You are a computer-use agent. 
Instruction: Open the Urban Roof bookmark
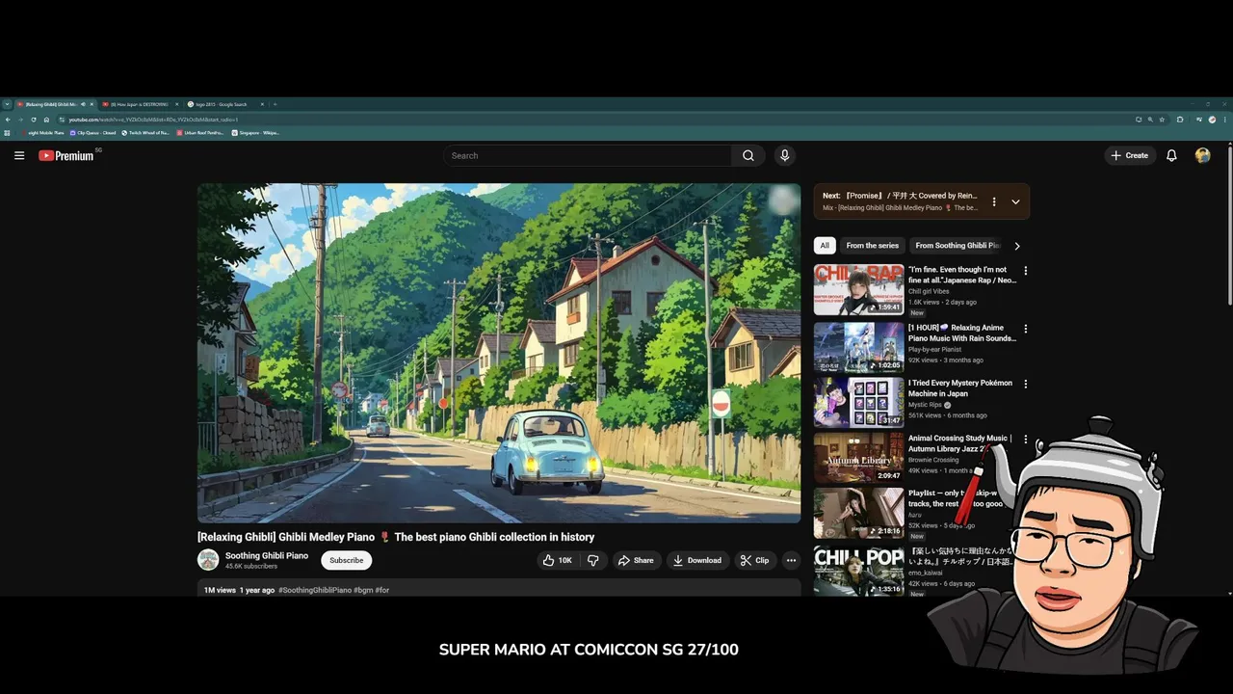tap(199, 133)
